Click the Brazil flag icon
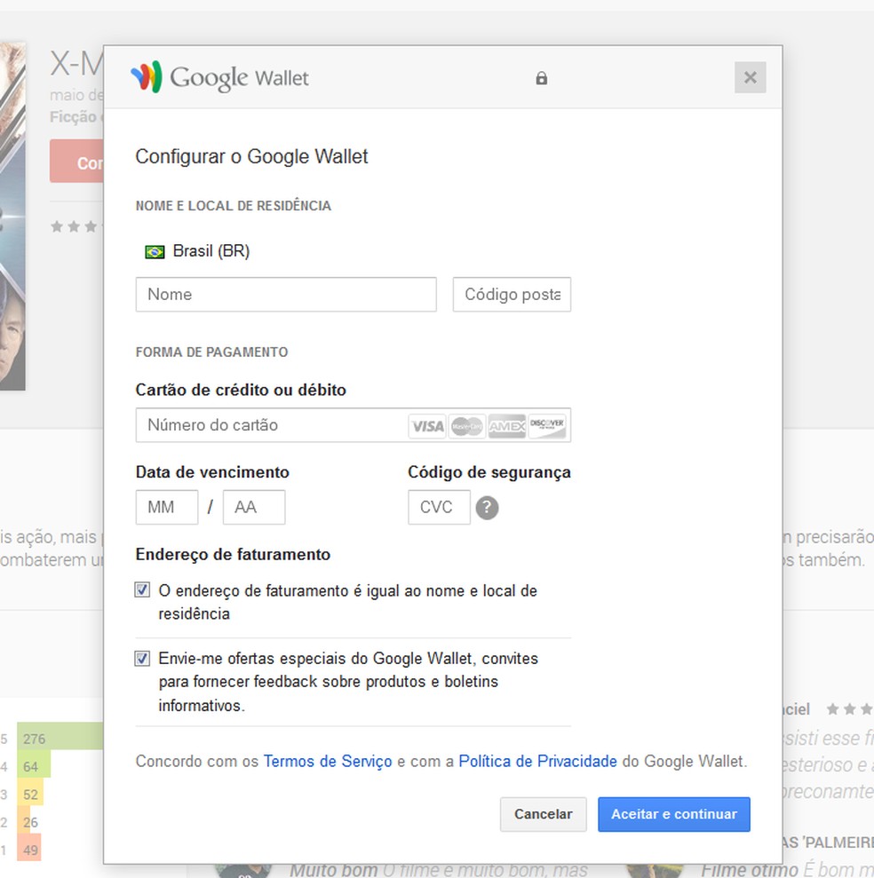Viewport: 874px width, 878px height. 155,252
